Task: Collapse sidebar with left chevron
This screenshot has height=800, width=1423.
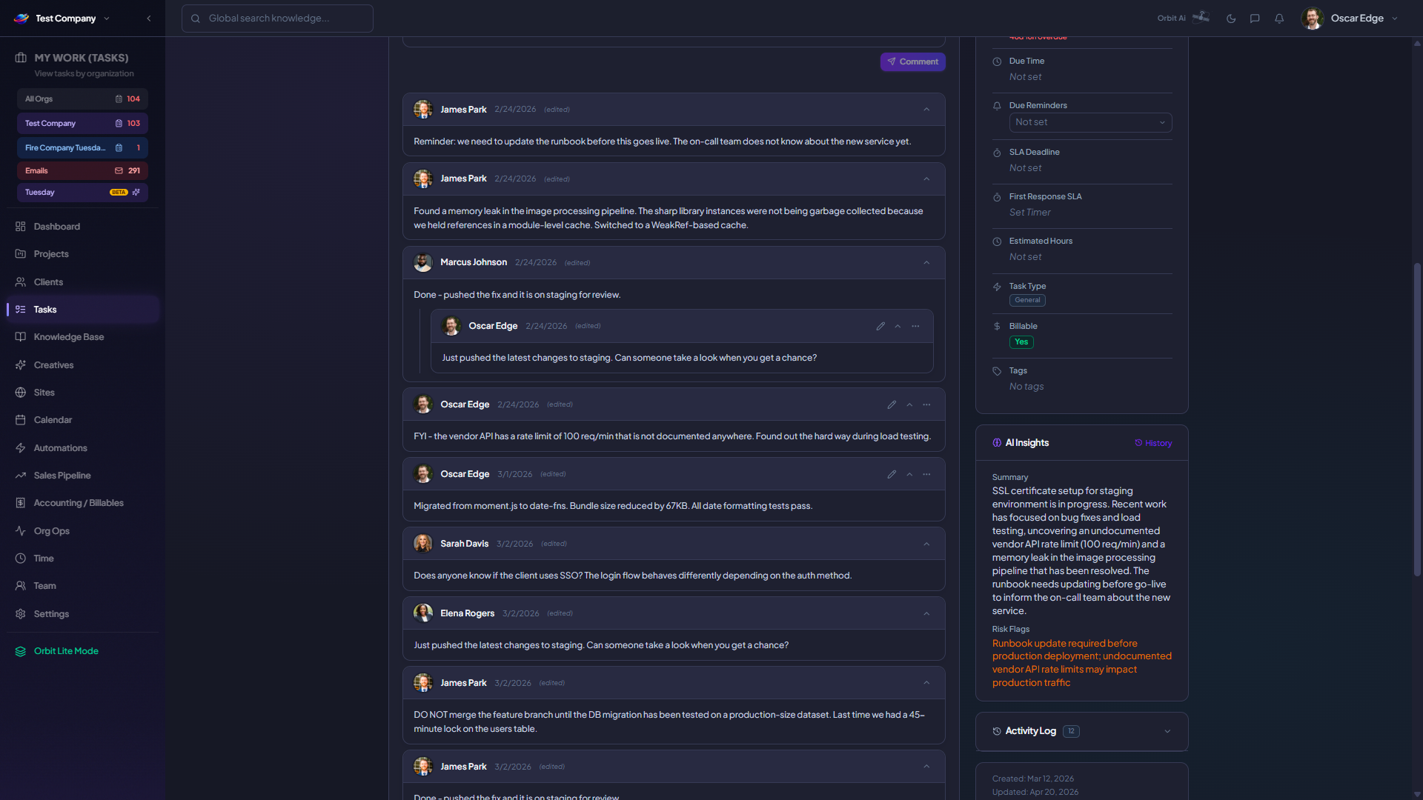Action: click(149, 19)
